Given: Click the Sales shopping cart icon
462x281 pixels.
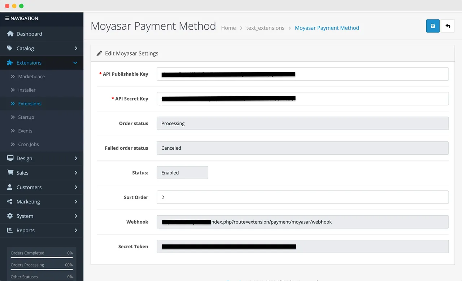Looking at the screenshot, I should pos(10,172).
